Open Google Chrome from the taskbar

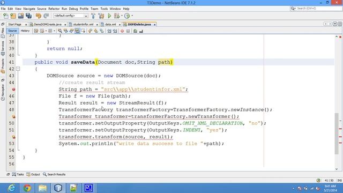pos(27,188)
